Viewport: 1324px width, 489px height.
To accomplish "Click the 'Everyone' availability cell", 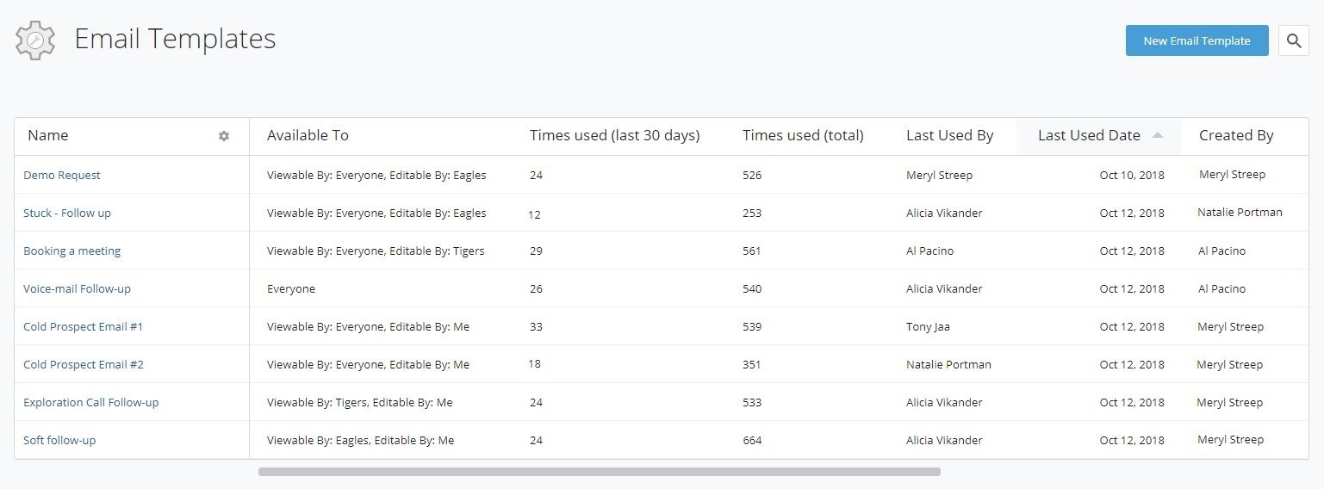I will tap(291, 288).
